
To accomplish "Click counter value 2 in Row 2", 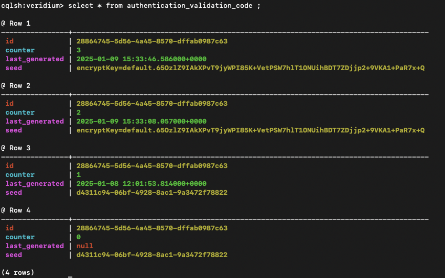I will 79,112.
